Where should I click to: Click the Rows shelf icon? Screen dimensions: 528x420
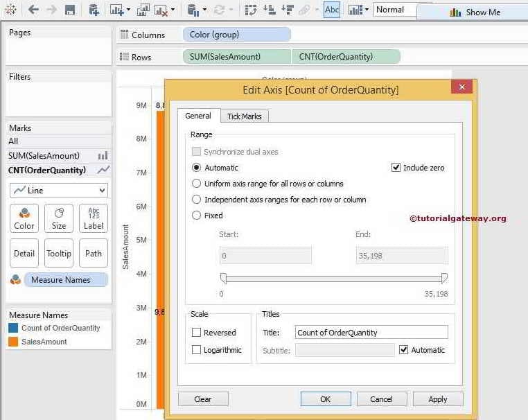pyautogui.click(x=124, y=57)
